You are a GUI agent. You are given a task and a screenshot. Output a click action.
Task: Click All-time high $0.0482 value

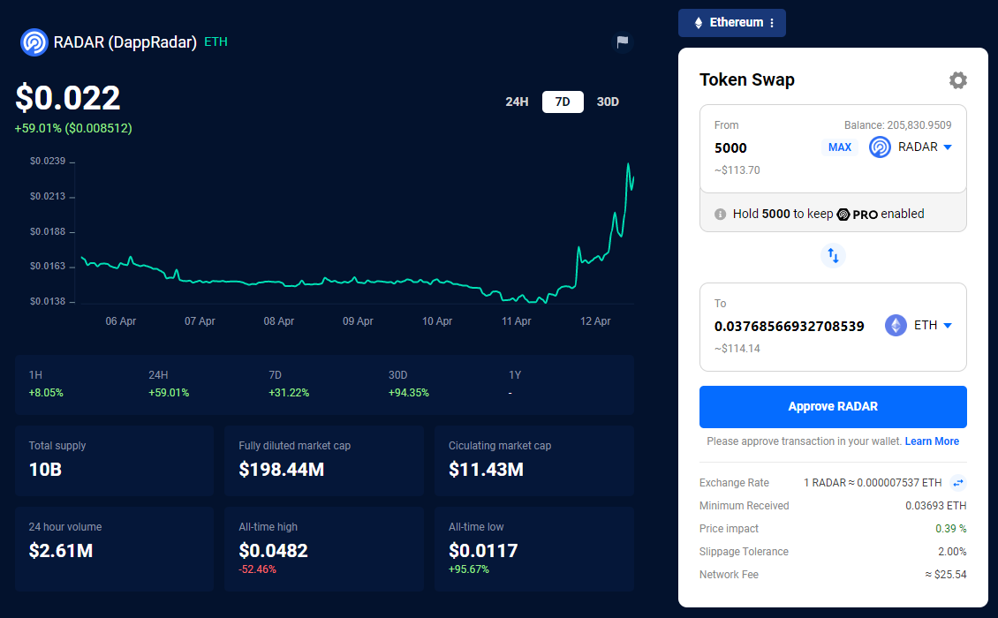click(x=273, y=551)
